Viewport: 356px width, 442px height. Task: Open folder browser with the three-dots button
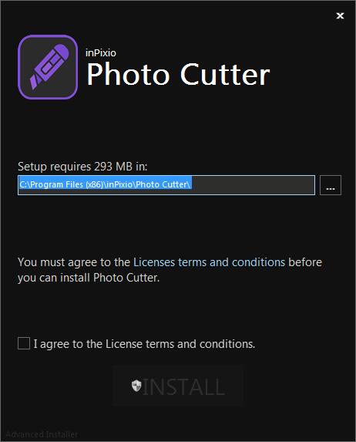pos(331,185)
